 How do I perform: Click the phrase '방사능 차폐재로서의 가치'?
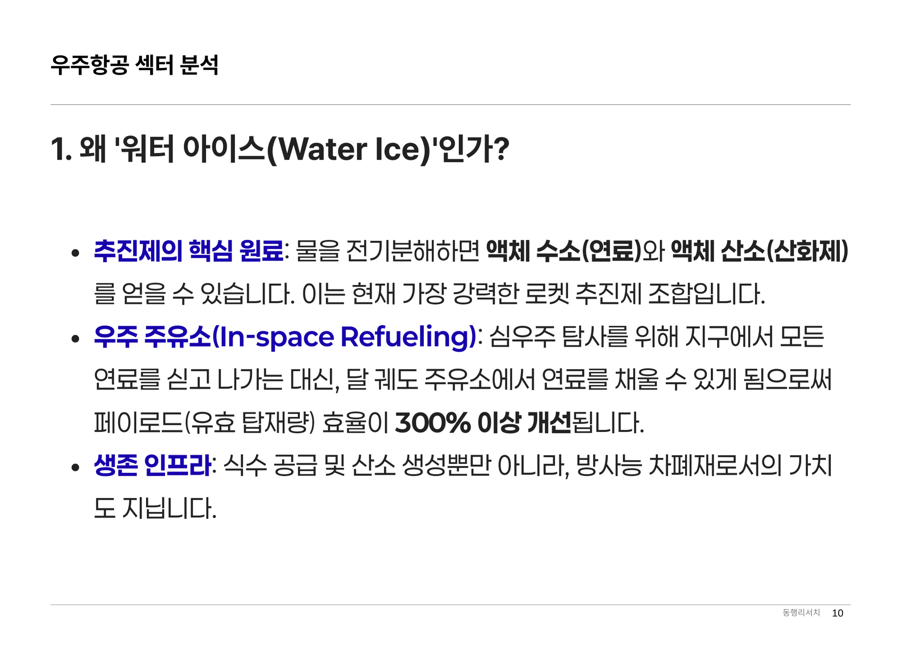coord(704,465)
